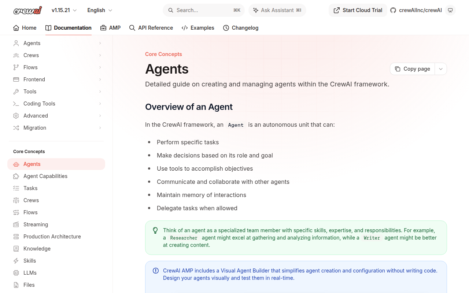Expand the Coding Tools section chevron
The width and height of the screenshot is (469, 293).
click(100, 104)
